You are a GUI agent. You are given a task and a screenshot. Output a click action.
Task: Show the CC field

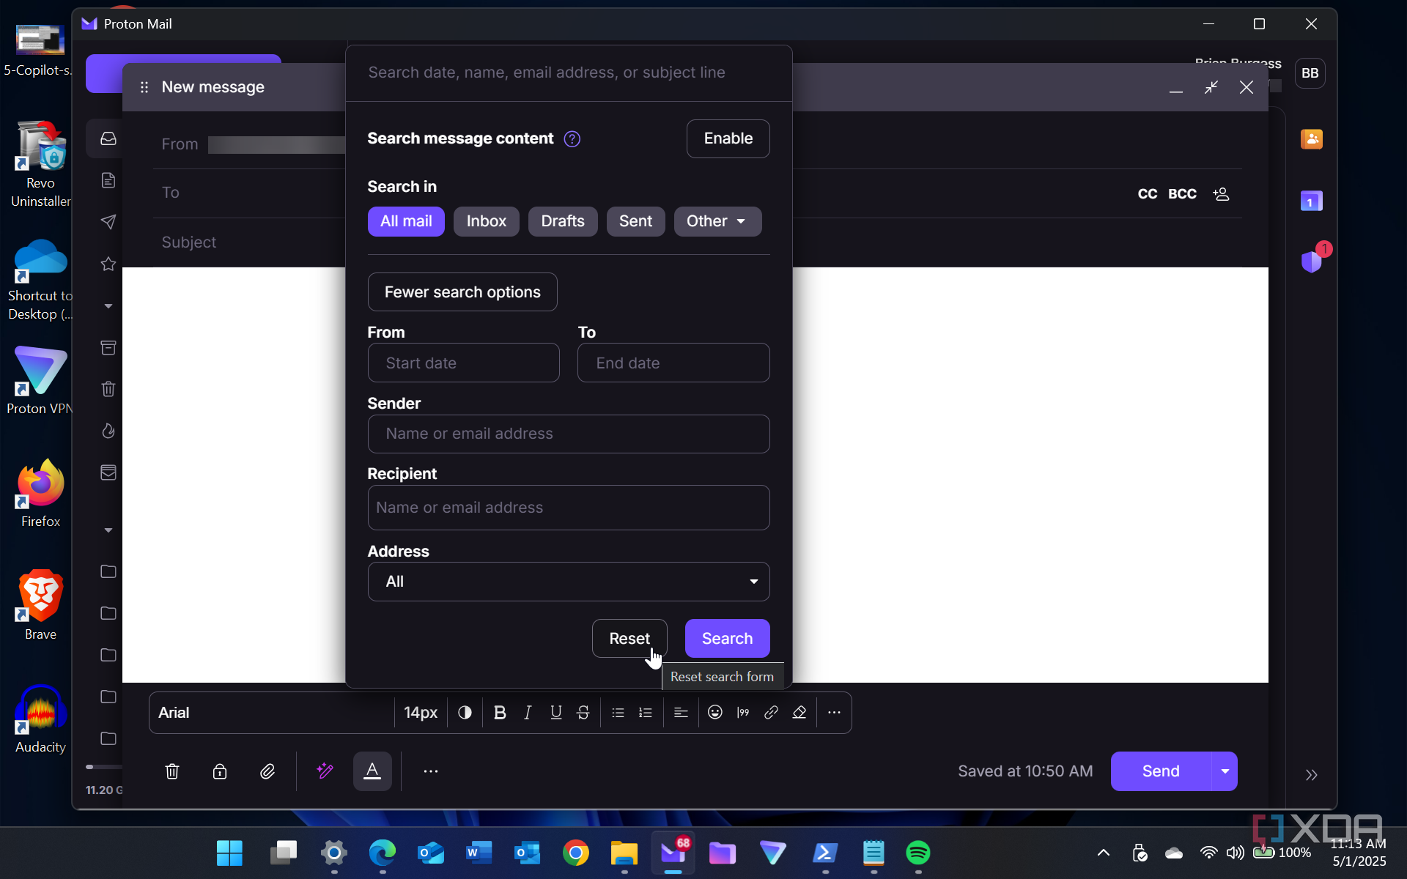coord(1147,194)
